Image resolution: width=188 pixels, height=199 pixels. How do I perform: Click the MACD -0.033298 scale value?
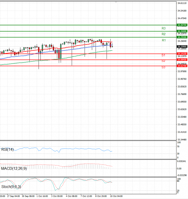(x=182, y=175)
